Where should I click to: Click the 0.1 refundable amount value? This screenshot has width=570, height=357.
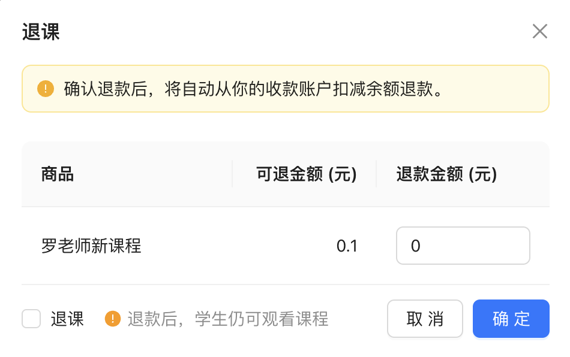[x=347, y=246]
